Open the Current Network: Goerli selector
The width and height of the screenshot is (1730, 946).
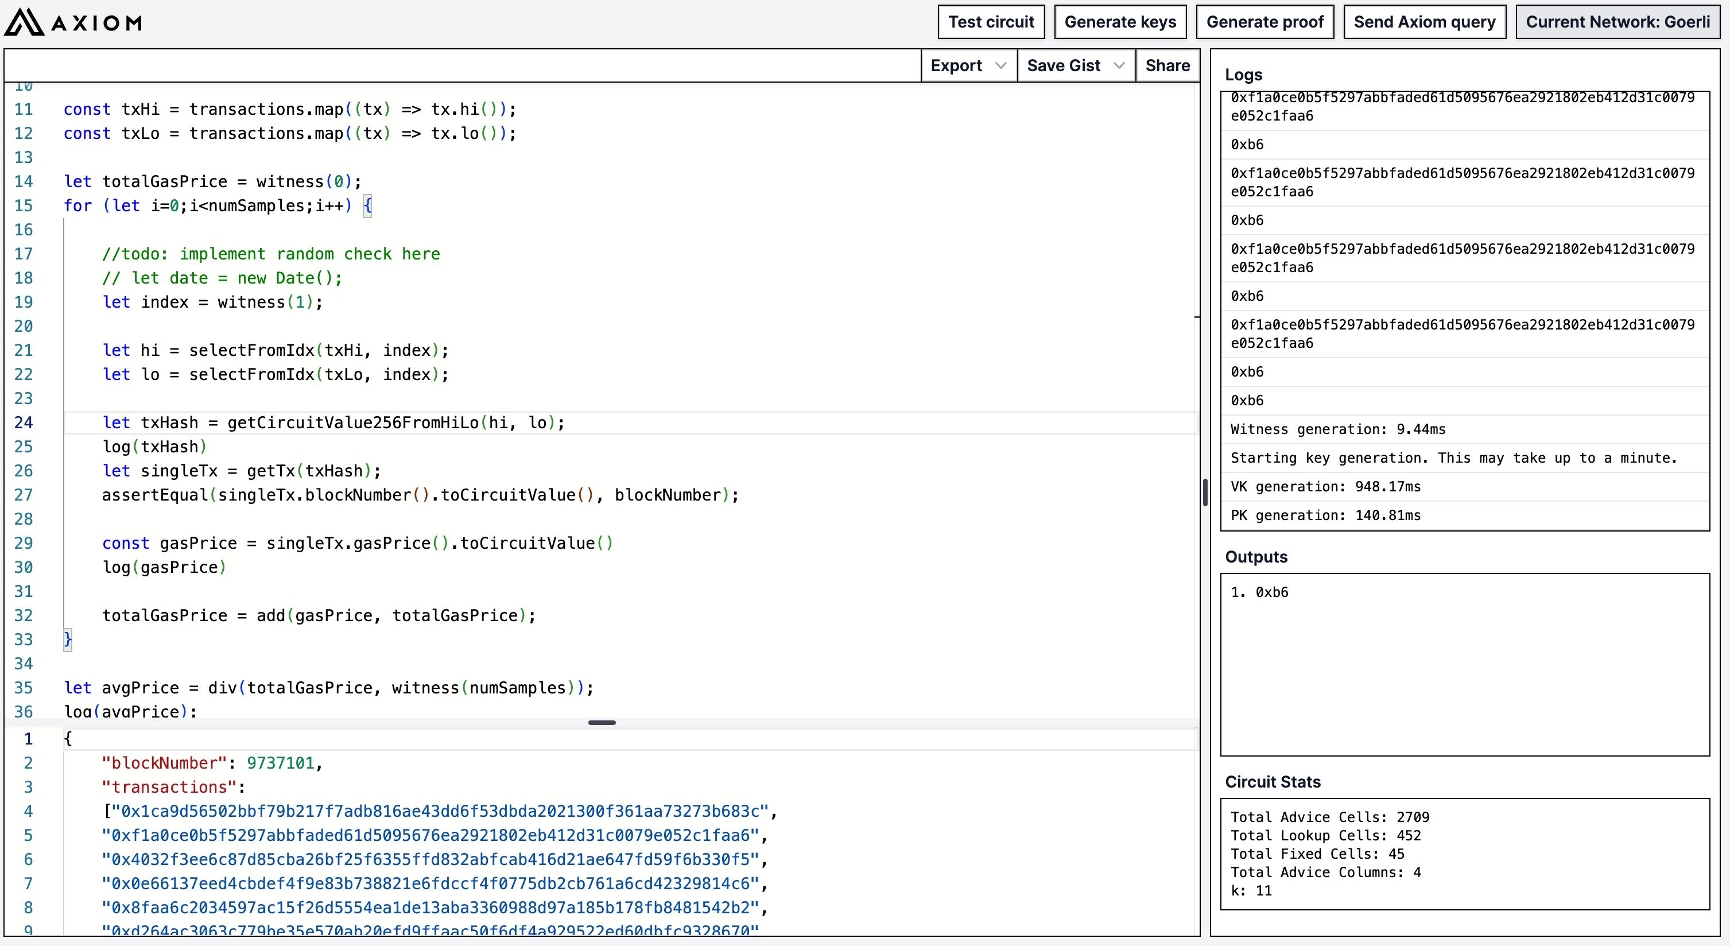click(1618, 22)
